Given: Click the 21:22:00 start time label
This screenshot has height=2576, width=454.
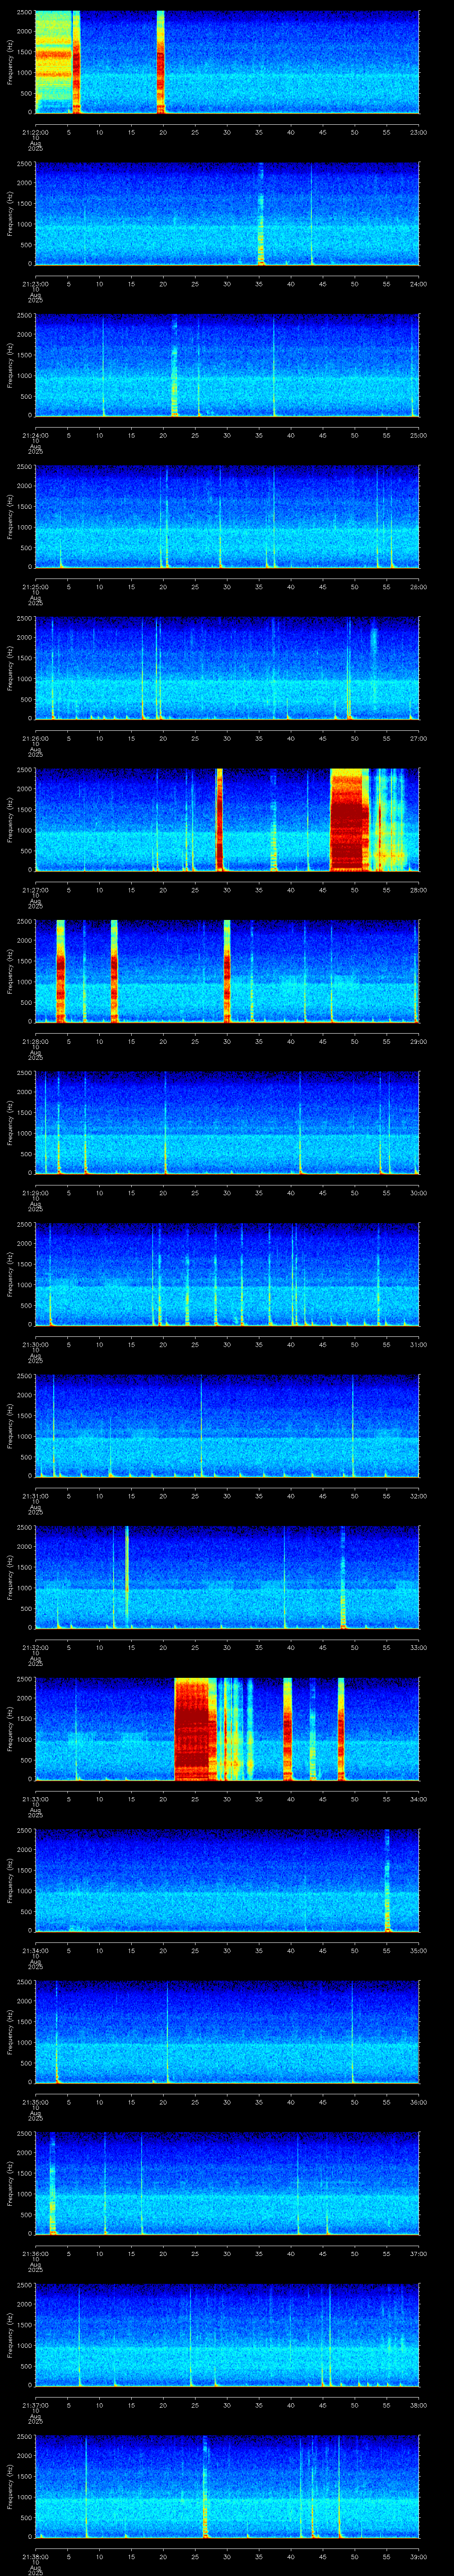Looking at the screenshot, I should (35, 131).
